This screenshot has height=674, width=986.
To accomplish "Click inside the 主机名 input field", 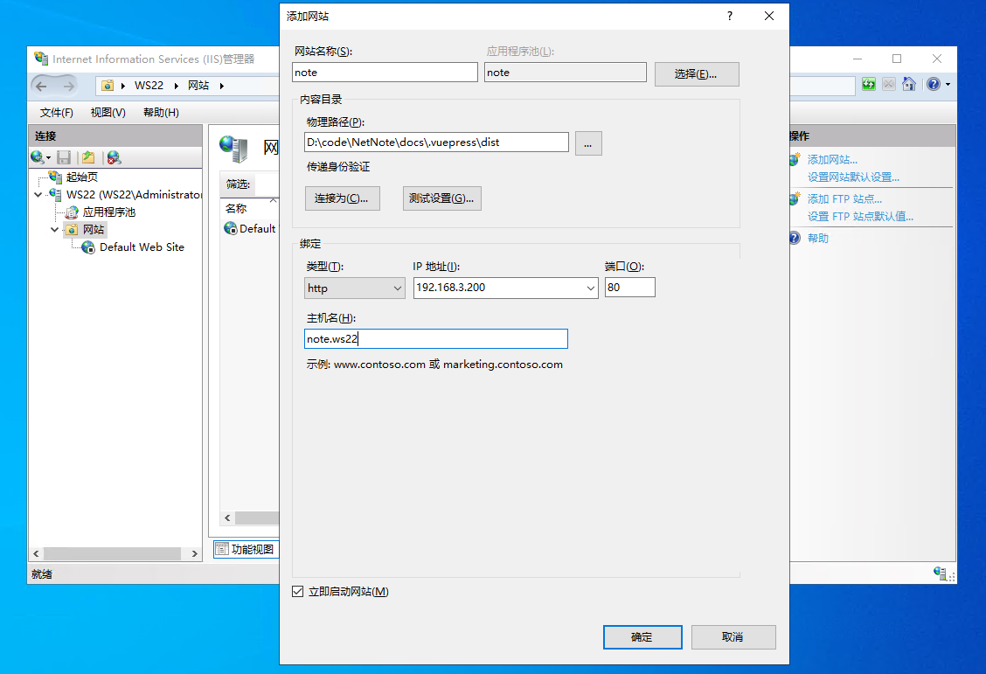I will tap(435, 338).
